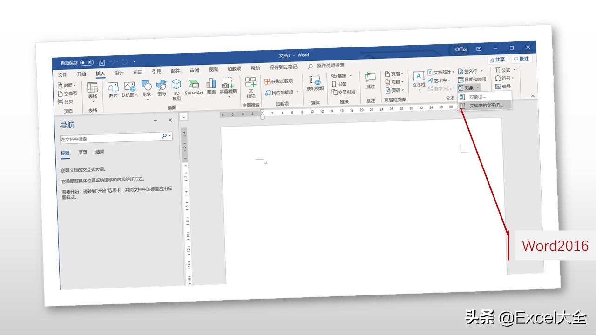Image resolution: width=596 pixels, height=335 pixels.
Task: Click the 共享 (Share) button
Action: (x=497, y=60)
